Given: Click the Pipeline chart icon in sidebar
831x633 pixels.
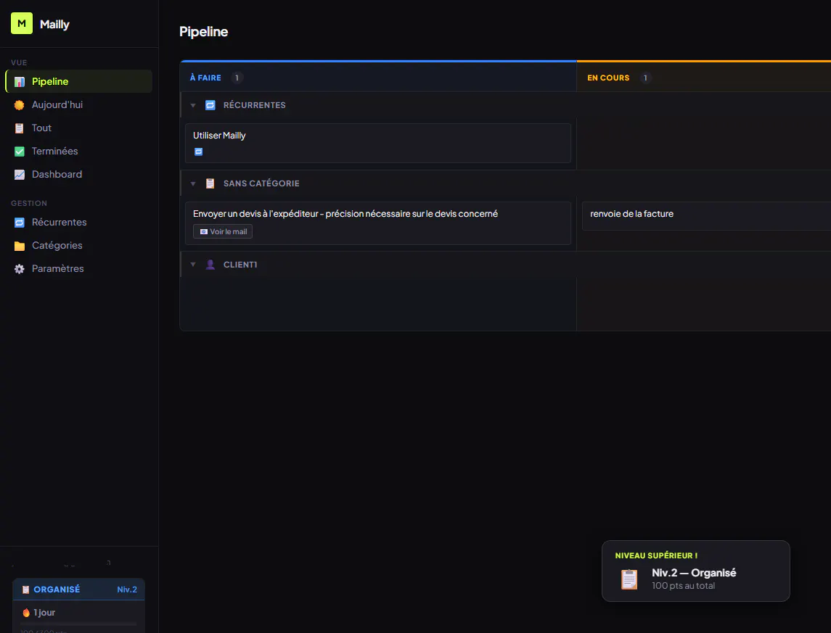Looking at the screenshot, I should (20, 81).
